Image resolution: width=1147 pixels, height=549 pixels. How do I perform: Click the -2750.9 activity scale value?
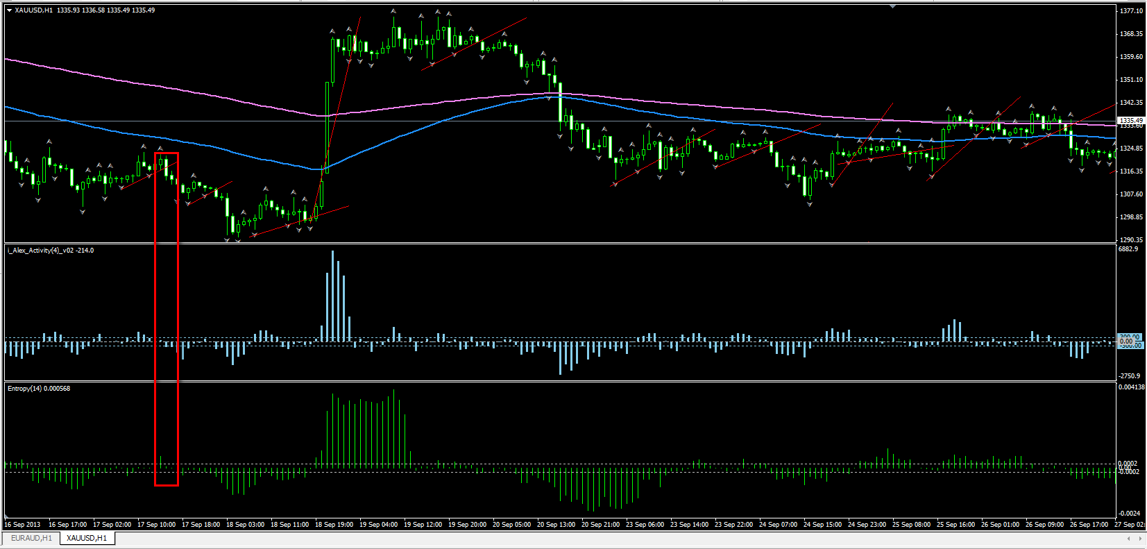(1129, 376)
